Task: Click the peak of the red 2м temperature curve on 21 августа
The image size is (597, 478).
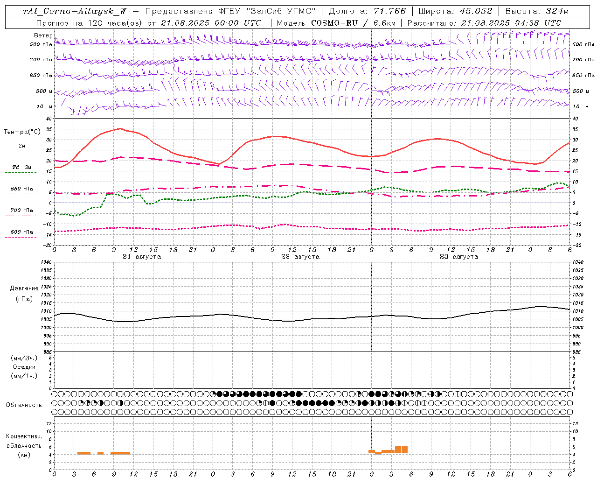Action: pos(120,128)
